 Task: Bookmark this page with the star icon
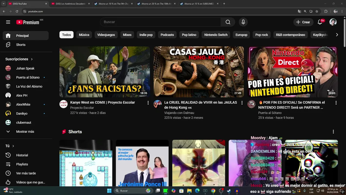317,11
